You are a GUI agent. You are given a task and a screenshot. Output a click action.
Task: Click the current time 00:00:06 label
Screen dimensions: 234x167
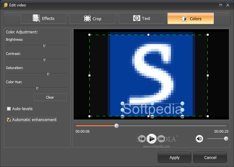[x=82, y=131]
